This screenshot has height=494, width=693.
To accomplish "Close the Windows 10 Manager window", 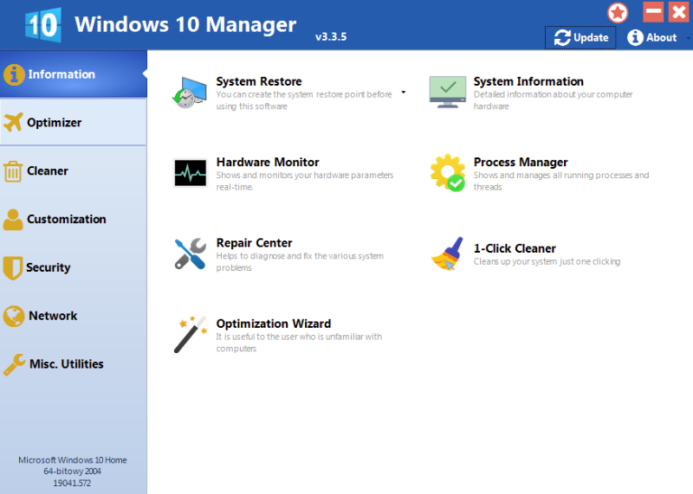I will tap(679, 11).
